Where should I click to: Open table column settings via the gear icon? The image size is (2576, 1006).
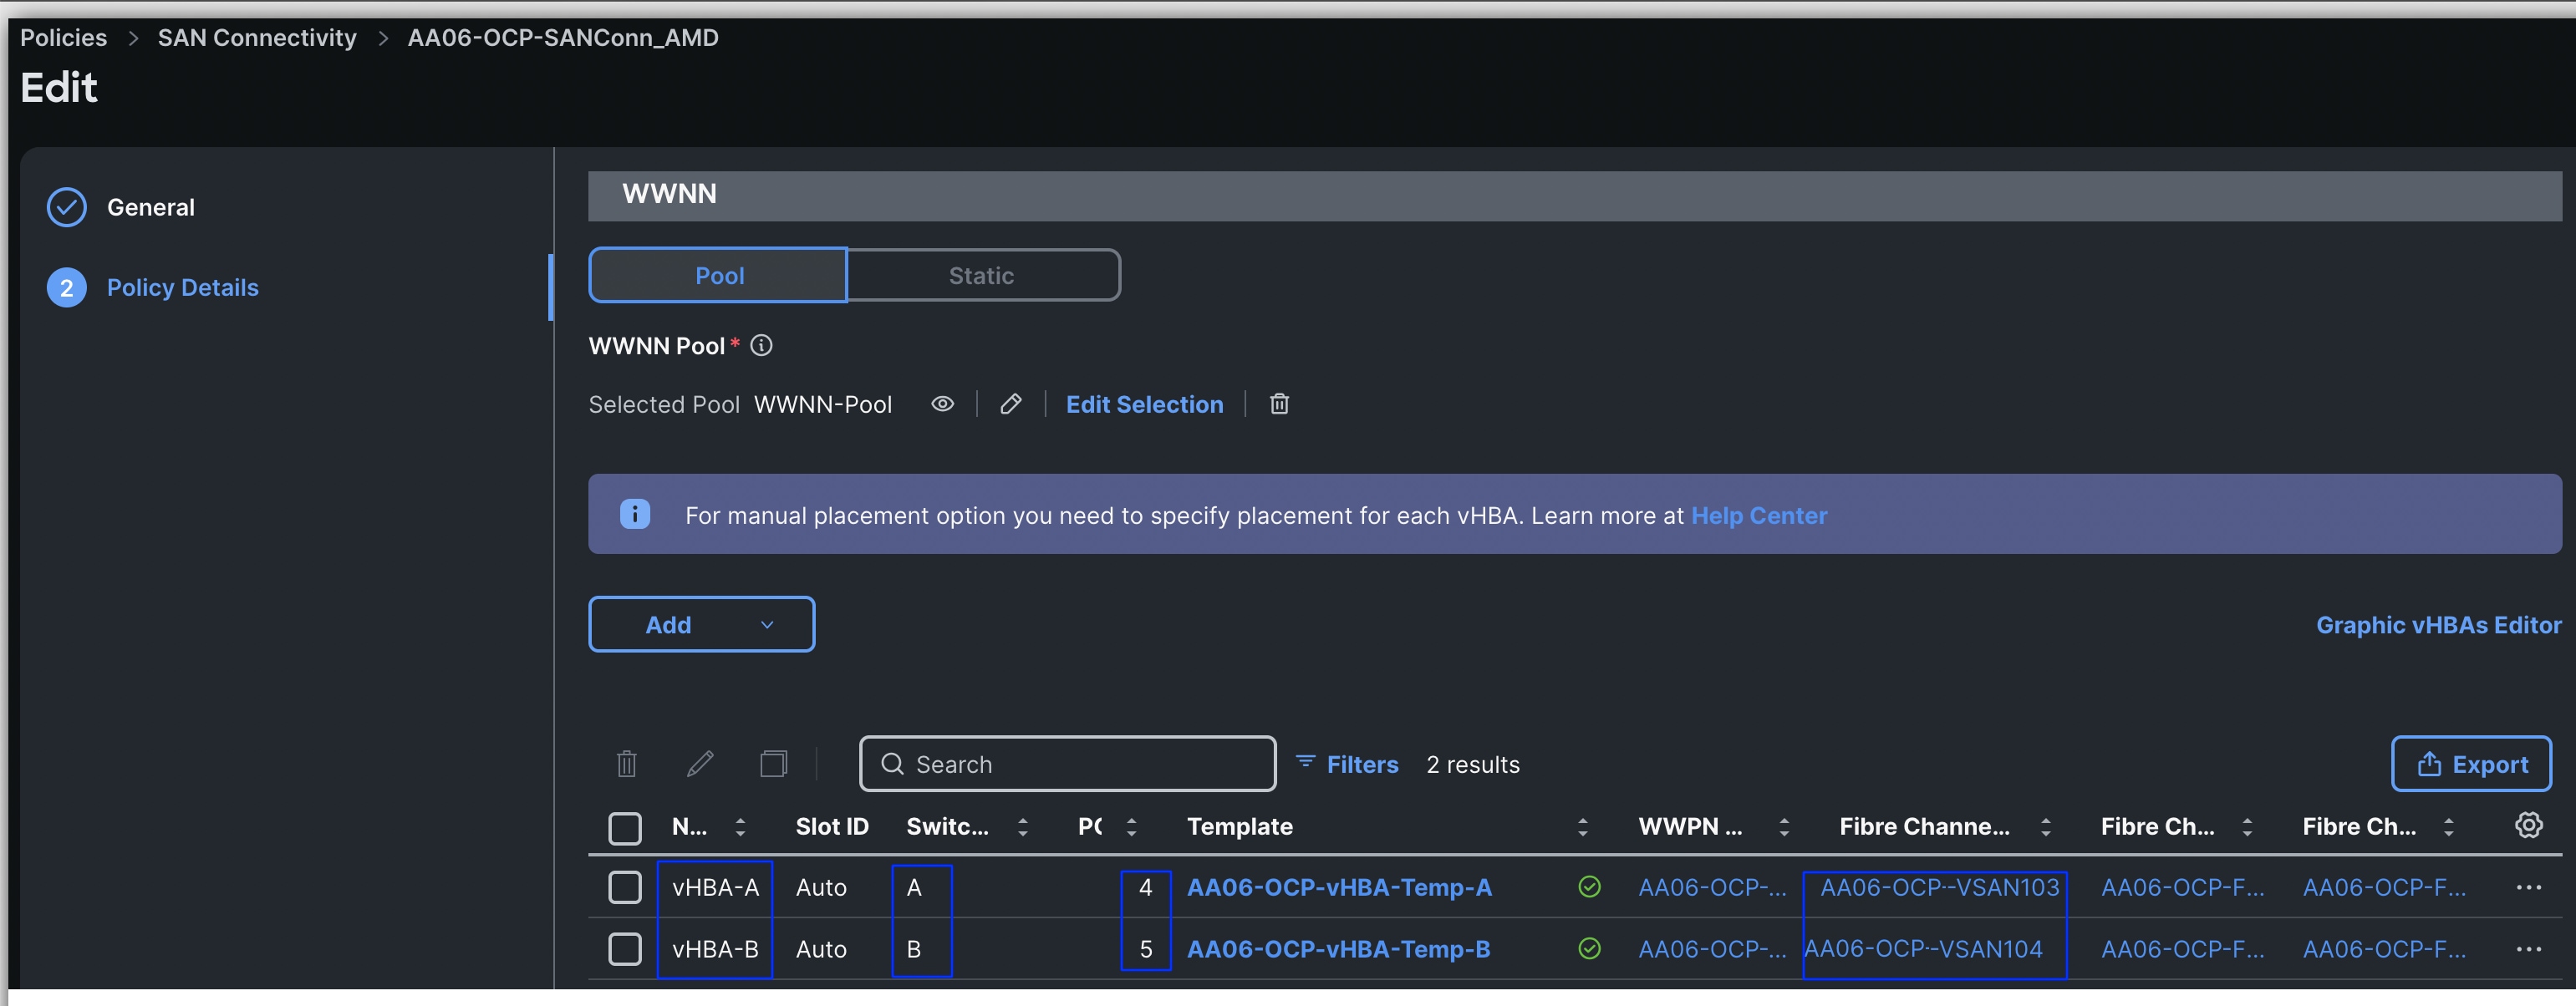(x=2529, y=825)
